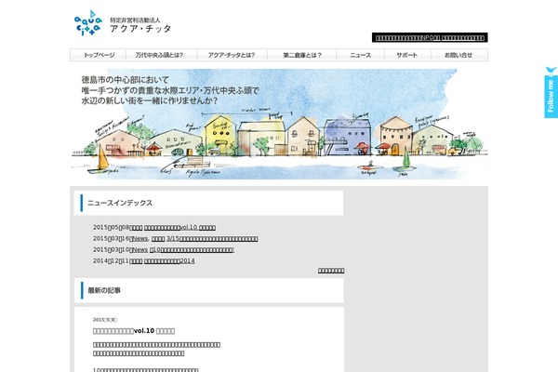Click the news list link below the index
Screen dimensions: 558x372
[331, 271]
